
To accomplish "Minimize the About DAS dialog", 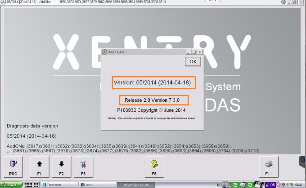I will (188, 52).
